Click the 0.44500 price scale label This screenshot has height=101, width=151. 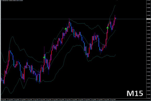[x=149, y=38]
